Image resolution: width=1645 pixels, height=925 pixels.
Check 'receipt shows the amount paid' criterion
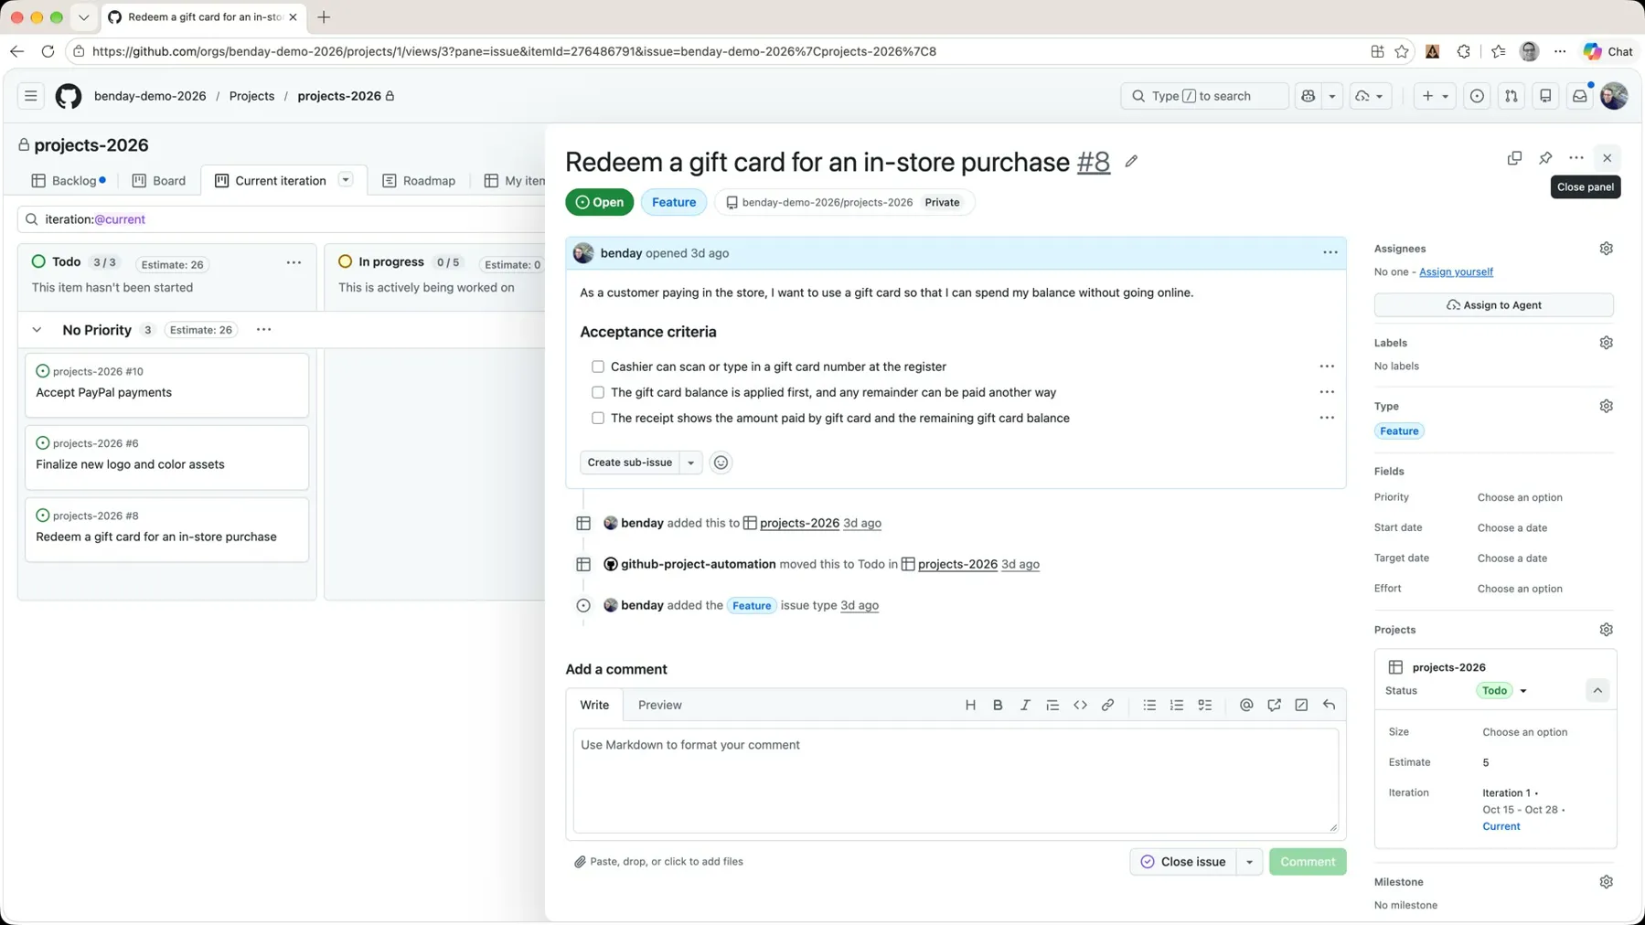coord(598,418)
